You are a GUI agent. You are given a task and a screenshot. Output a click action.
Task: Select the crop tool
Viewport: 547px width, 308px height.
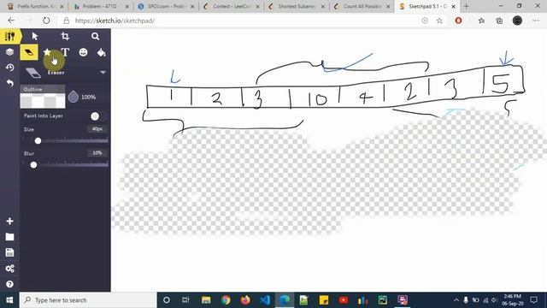[65, 36]
